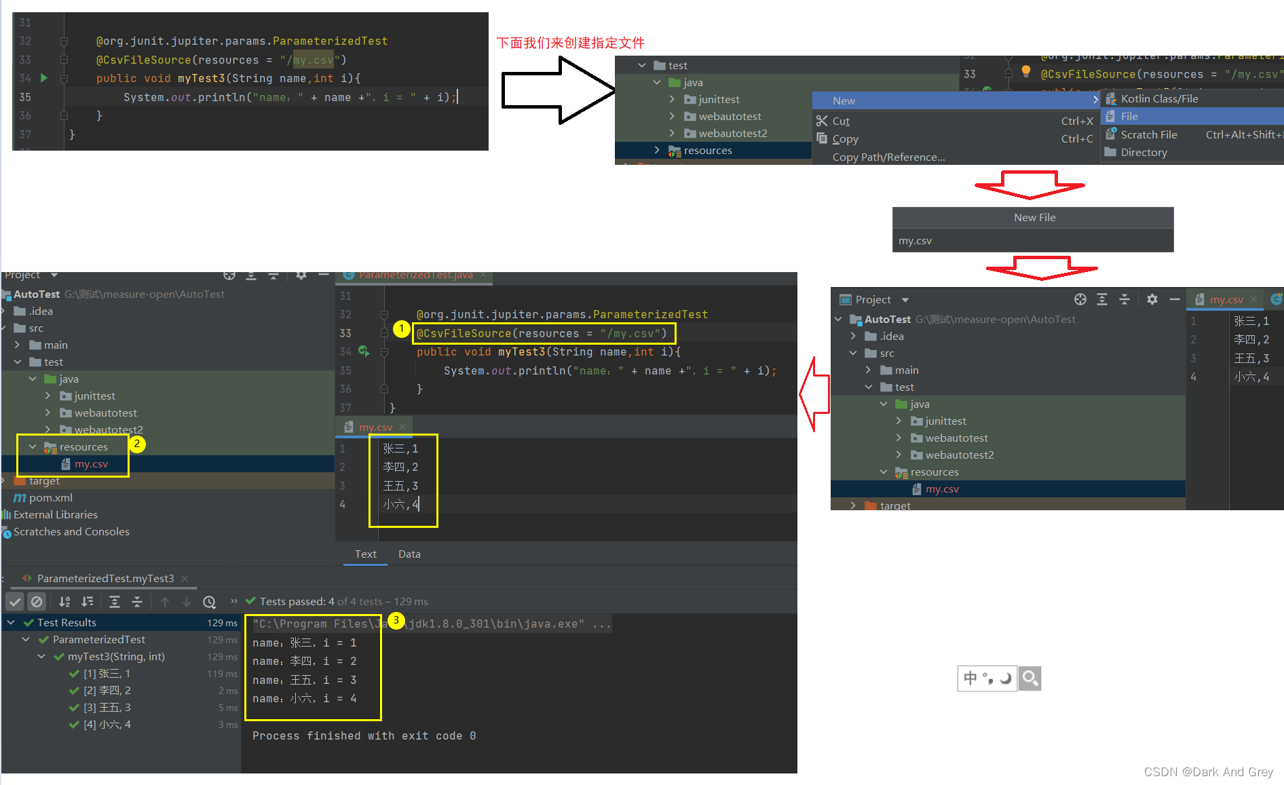Select Scratches and Consoles in the Project tree
1284x785 pixels.
coord(71,532)
